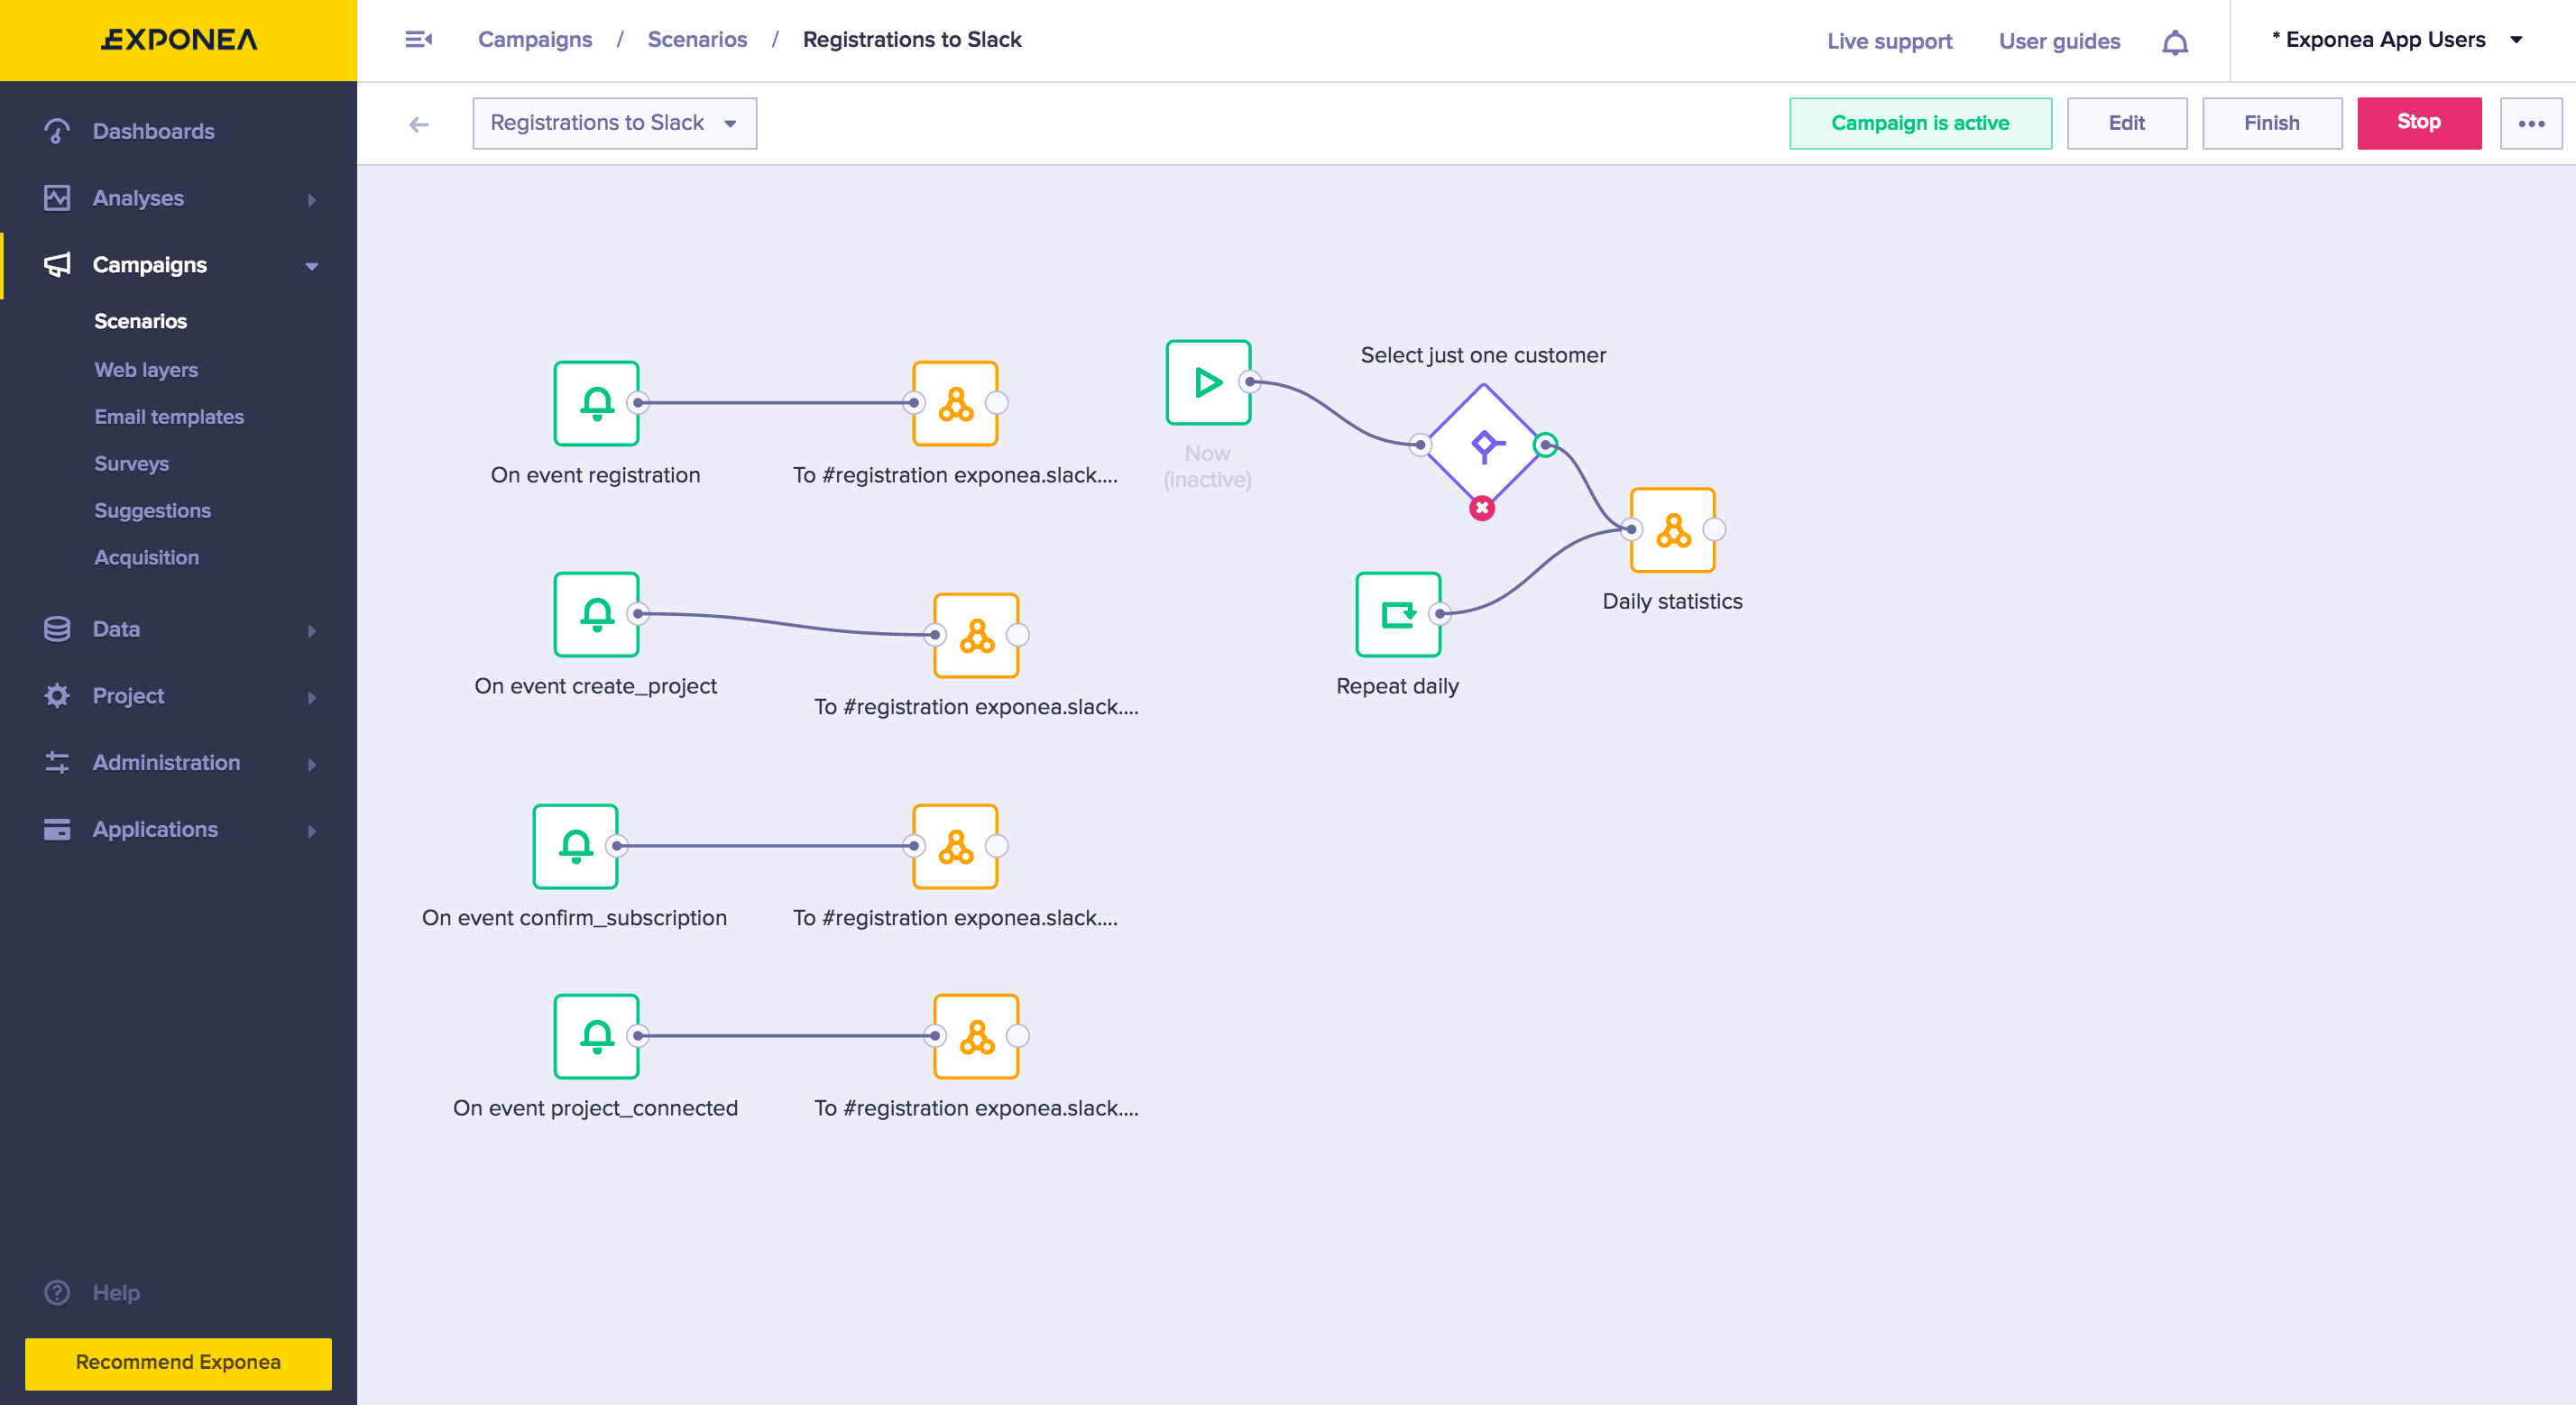
Task: Click the 'Select just one customer' condition node
Action: (x=1483, y=445)
